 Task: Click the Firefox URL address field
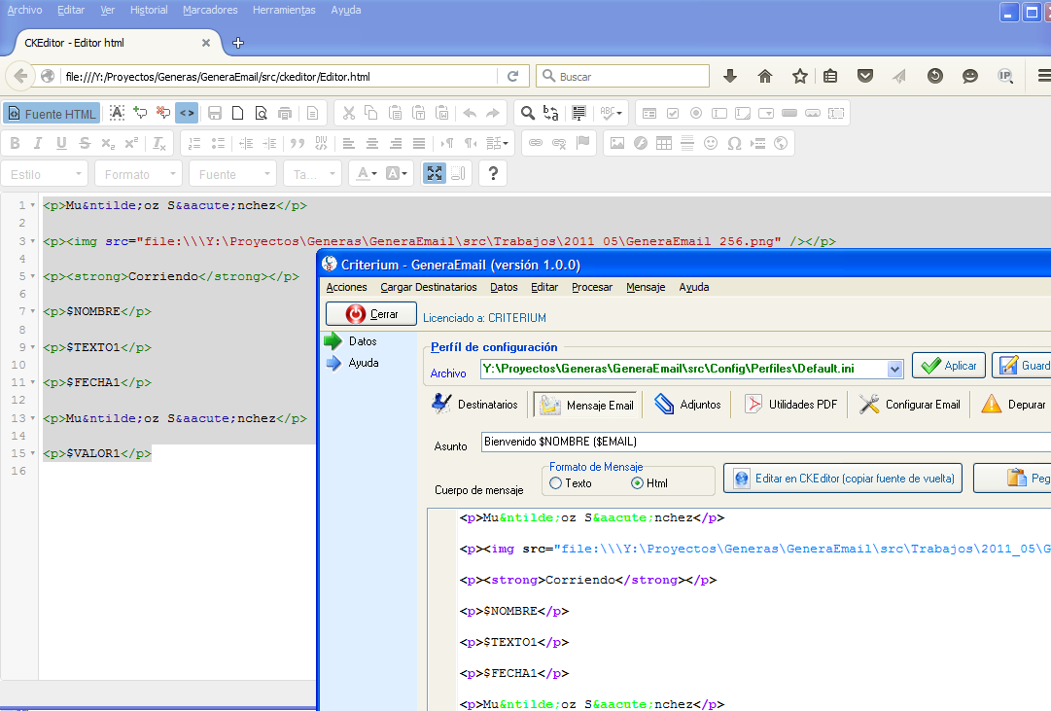(278, 77)
